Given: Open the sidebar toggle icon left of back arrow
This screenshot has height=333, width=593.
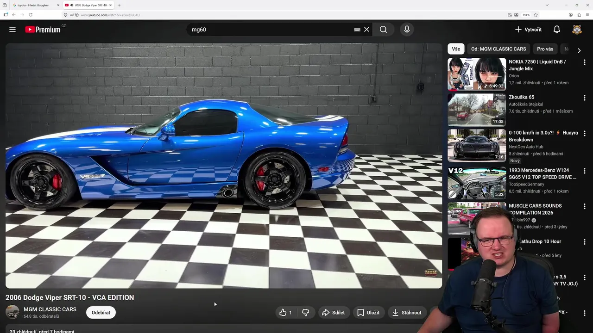Looking at the screenshot, I should pos(6,15).
